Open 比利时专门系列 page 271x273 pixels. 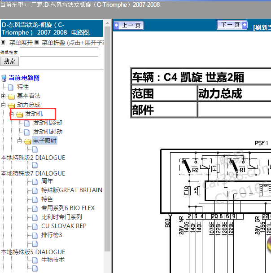pyautogui.click(x=61, y=217)
